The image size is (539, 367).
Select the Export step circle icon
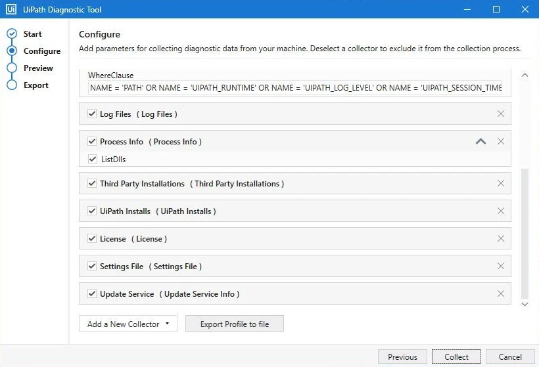pos(12,85)
